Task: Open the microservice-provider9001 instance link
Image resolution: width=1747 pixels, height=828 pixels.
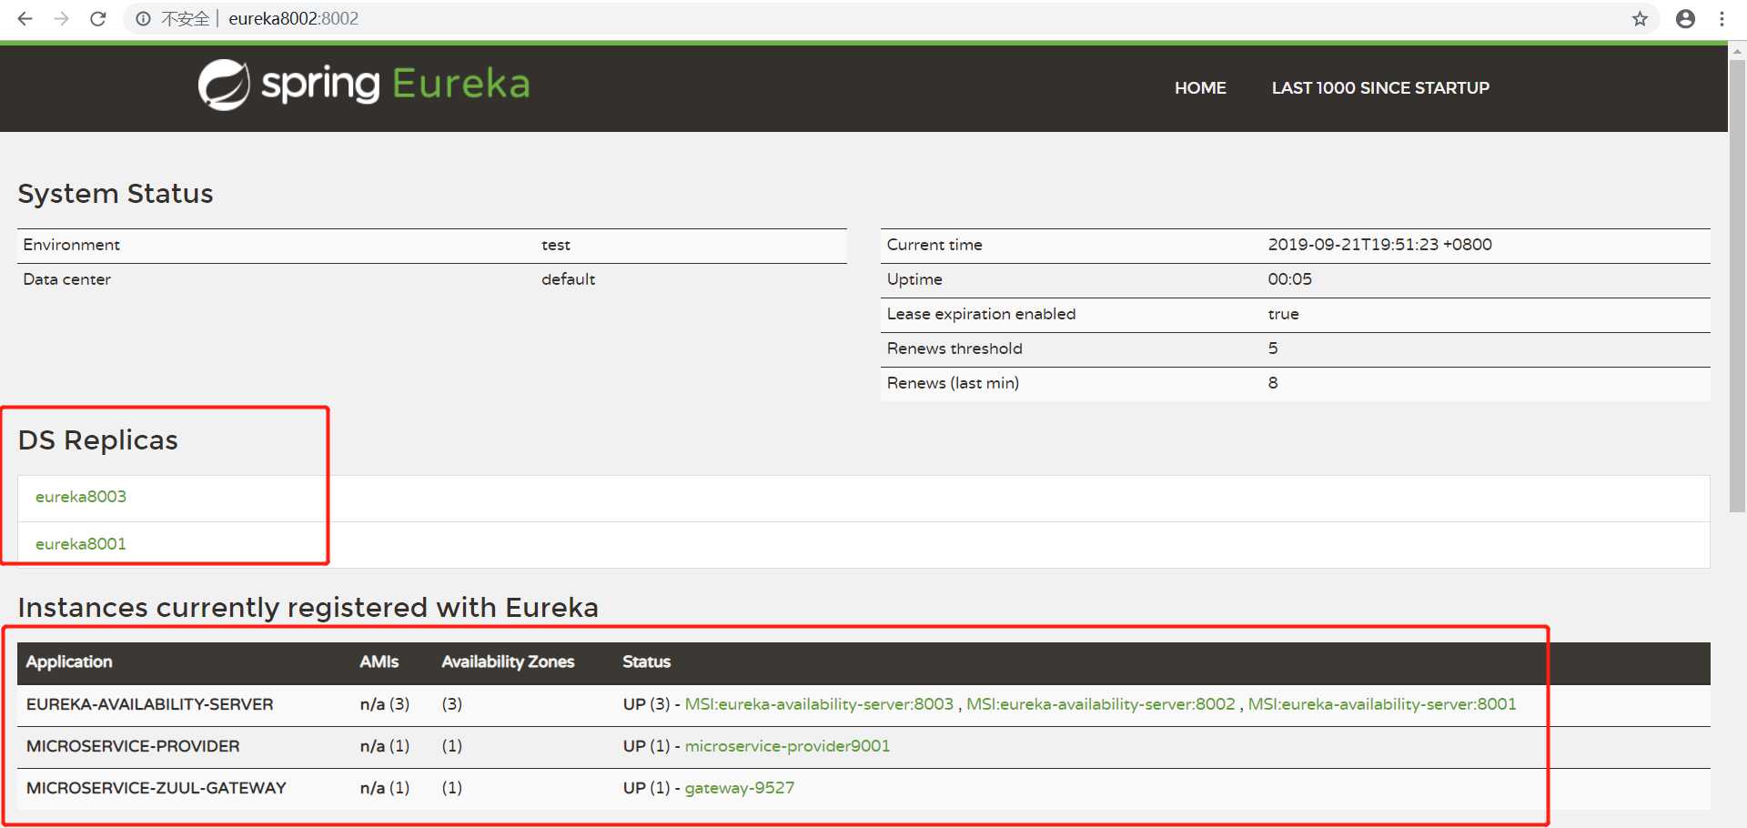Action: (787, 746)
